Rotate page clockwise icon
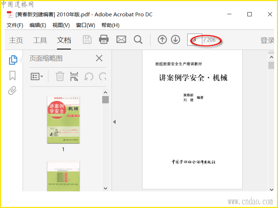This screenshot has height=208, width=278. pyautogui.click(x=103, y=77)
